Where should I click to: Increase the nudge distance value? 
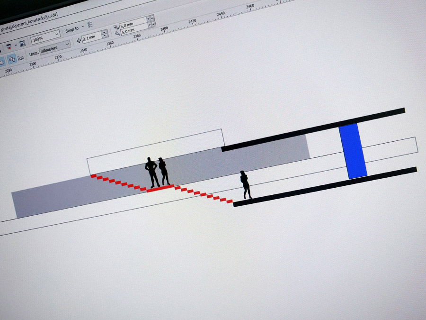click(x=104, y=32)
